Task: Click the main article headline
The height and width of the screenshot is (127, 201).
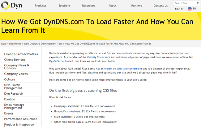Action: [x=97, y=26]
